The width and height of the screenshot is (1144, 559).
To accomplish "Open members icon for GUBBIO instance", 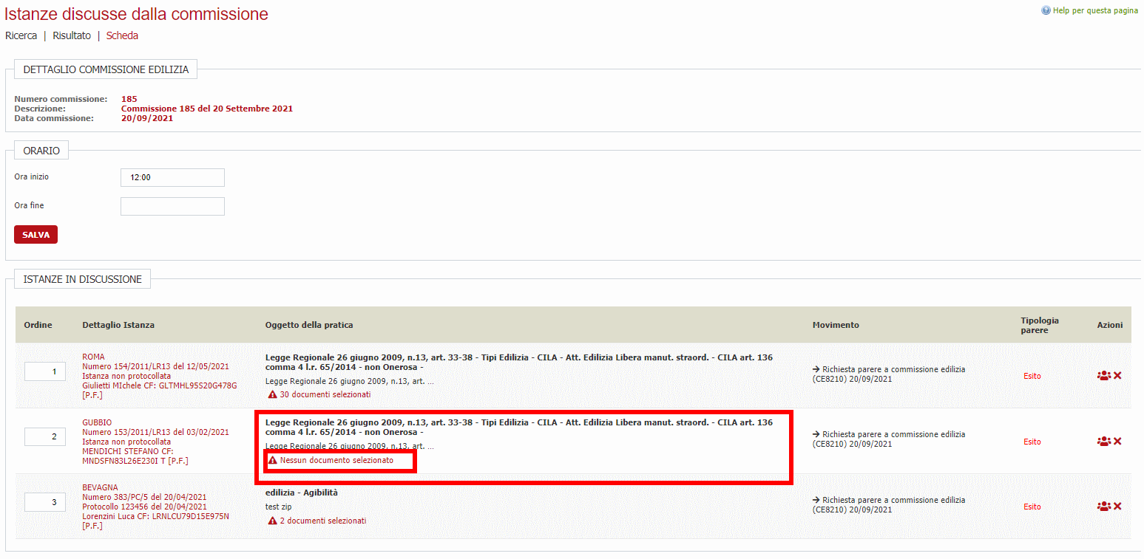I will (x=1103, y=442).
